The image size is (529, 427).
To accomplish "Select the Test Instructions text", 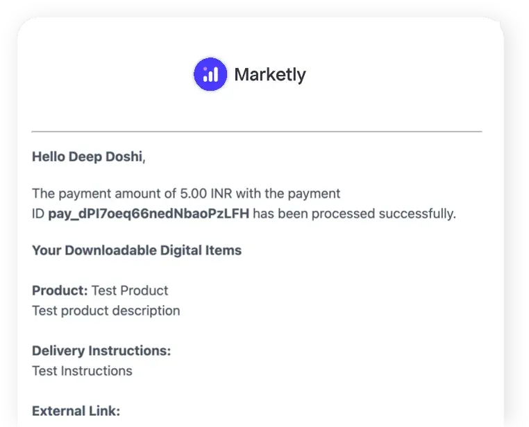I will [82, 371].
